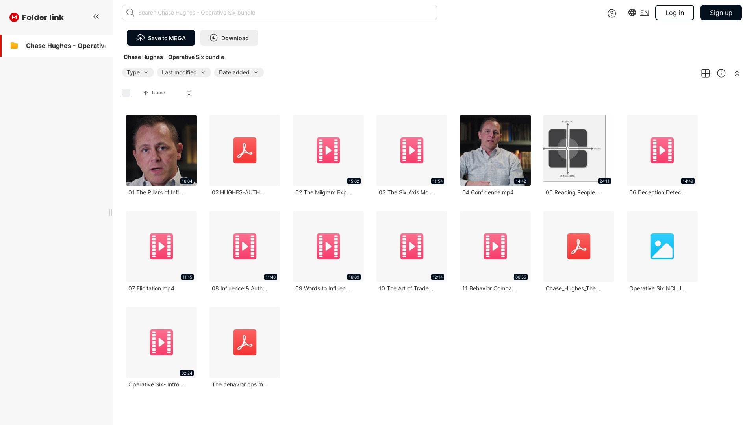Click the MEGA logo icon
This screenshot has height=425, width=756.
[x=14, y=17]
